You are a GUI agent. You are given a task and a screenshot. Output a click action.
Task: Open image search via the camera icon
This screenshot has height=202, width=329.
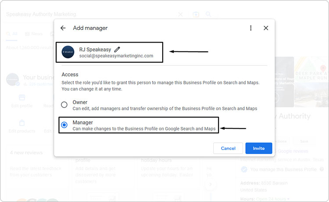(196, 14)
